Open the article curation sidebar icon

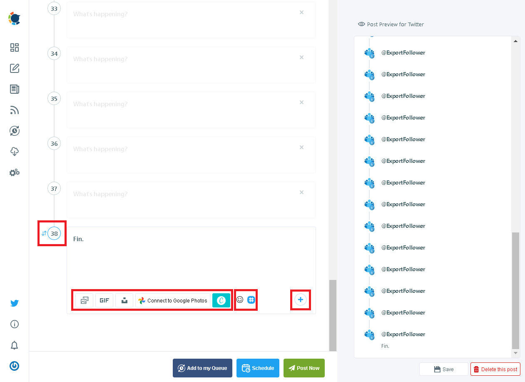[x=14, y=89]
